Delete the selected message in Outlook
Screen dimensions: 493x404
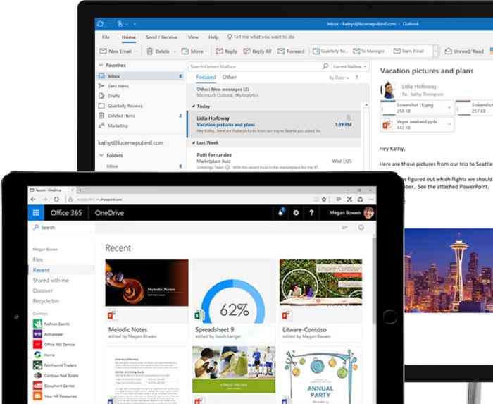click(158, 51)
